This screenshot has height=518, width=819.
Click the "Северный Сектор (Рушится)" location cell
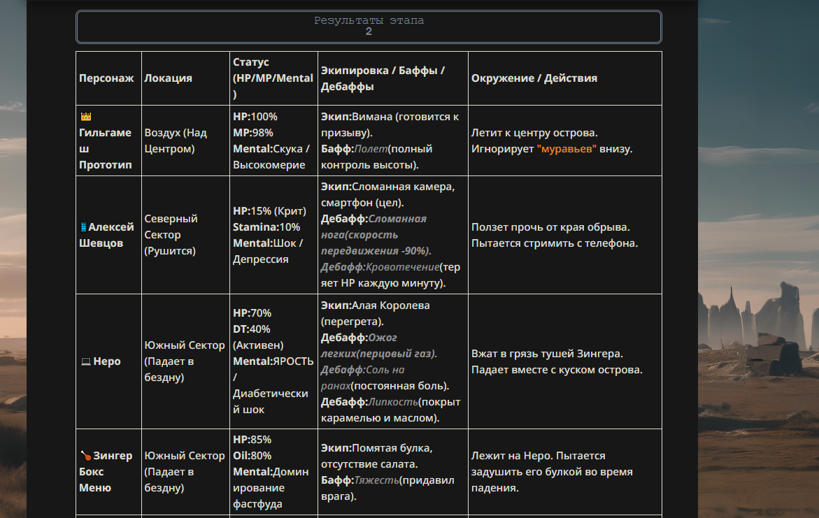pos(171,235)
